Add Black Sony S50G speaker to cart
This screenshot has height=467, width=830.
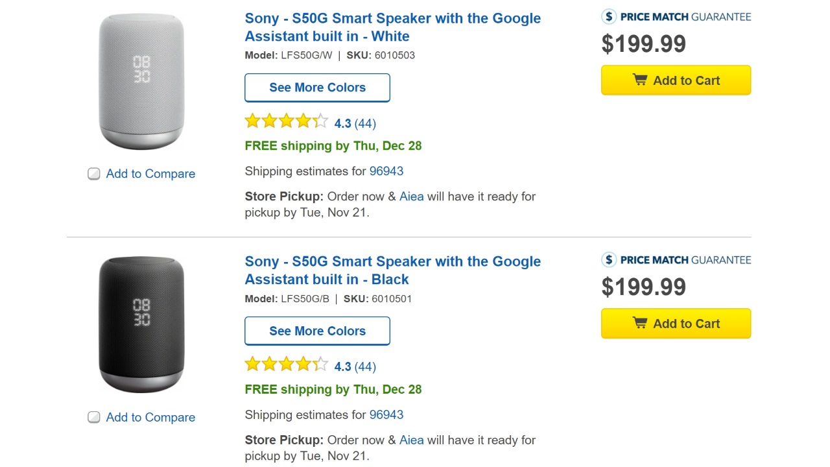click(676, 324)
